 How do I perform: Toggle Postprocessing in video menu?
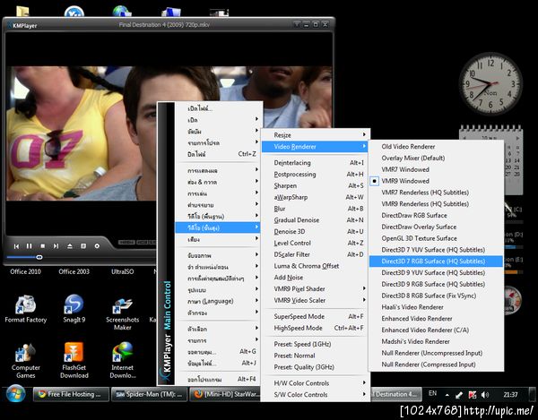coord(315,174)
